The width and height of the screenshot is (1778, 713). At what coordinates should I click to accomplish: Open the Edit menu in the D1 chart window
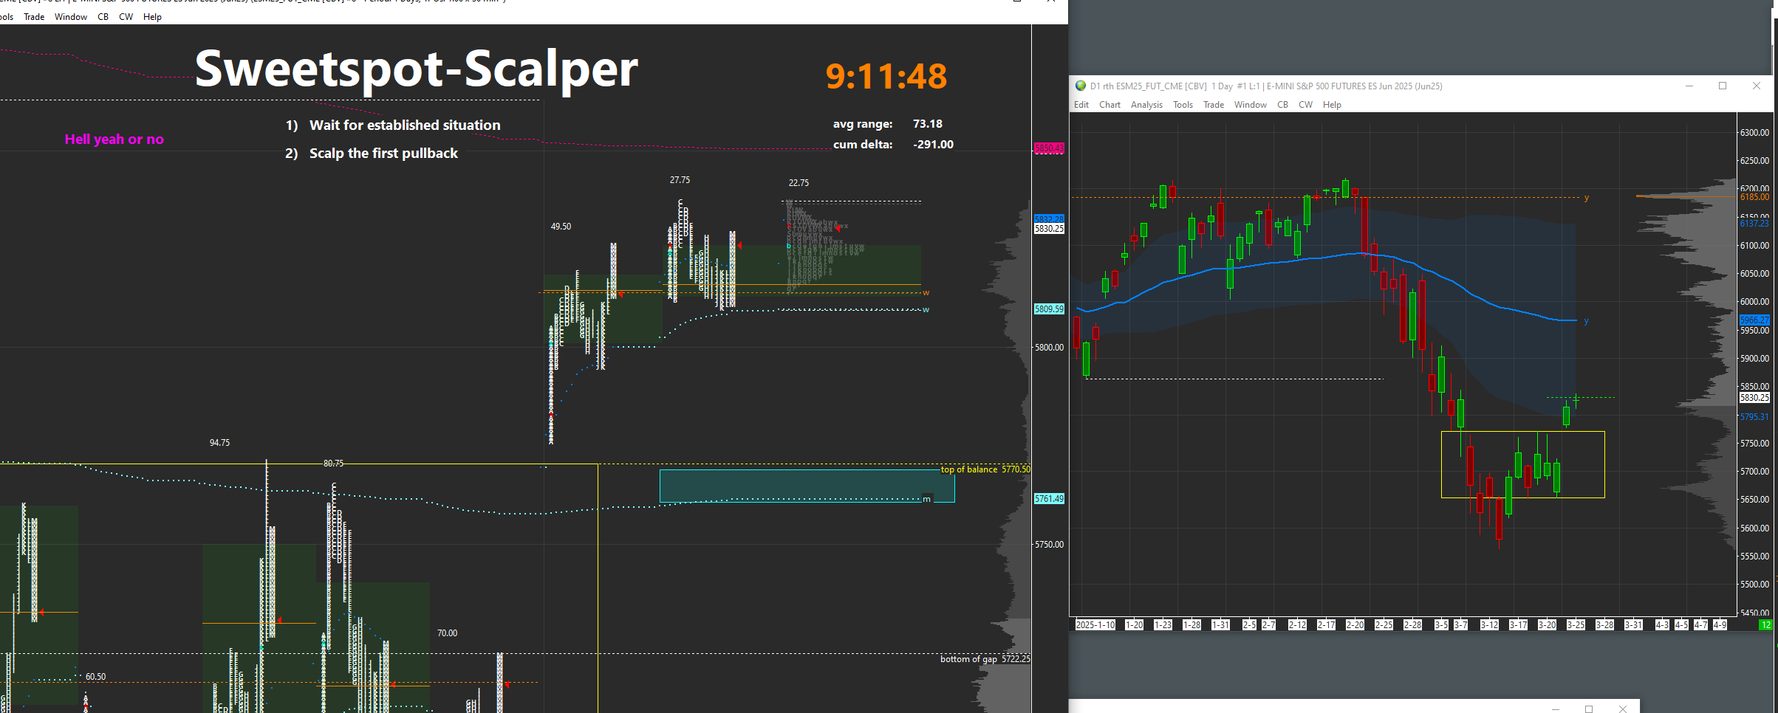[1081, 105]
